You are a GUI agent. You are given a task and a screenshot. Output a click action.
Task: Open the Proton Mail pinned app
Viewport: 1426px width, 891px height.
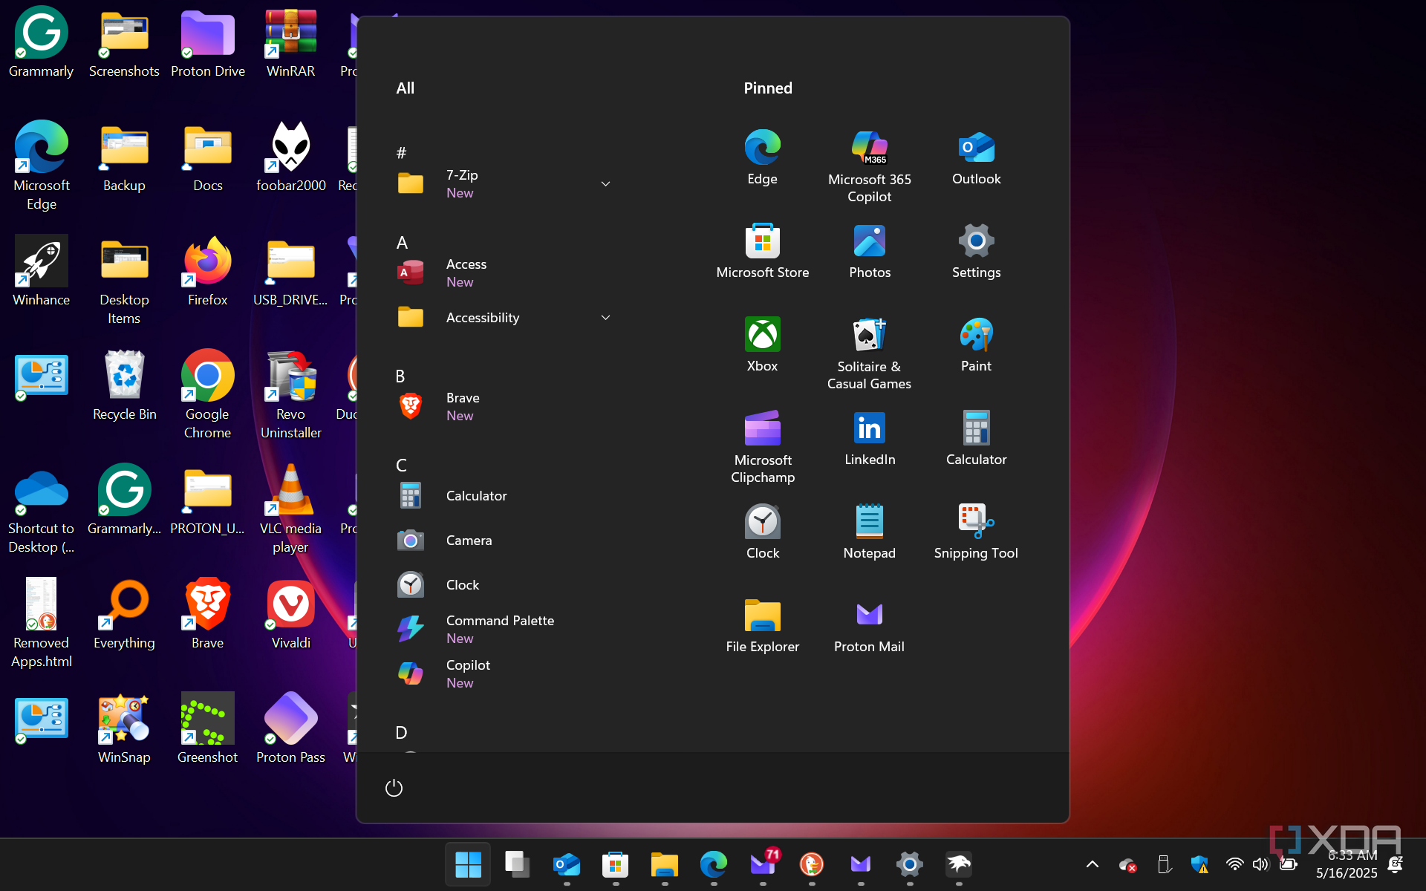click(869, 625)
